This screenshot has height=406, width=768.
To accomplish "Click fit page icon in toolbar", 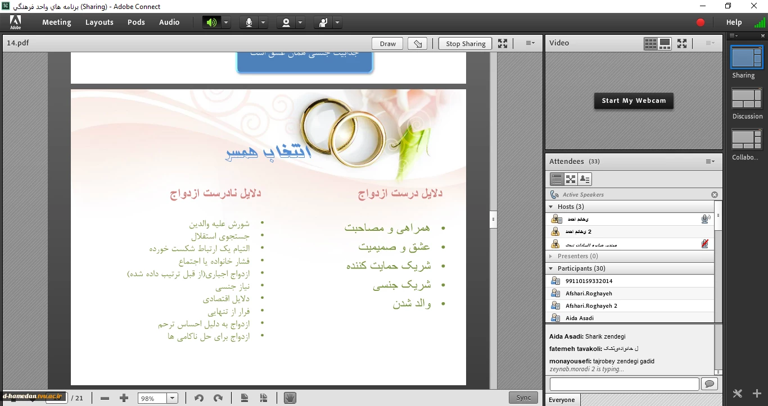I will click(245, 398).
